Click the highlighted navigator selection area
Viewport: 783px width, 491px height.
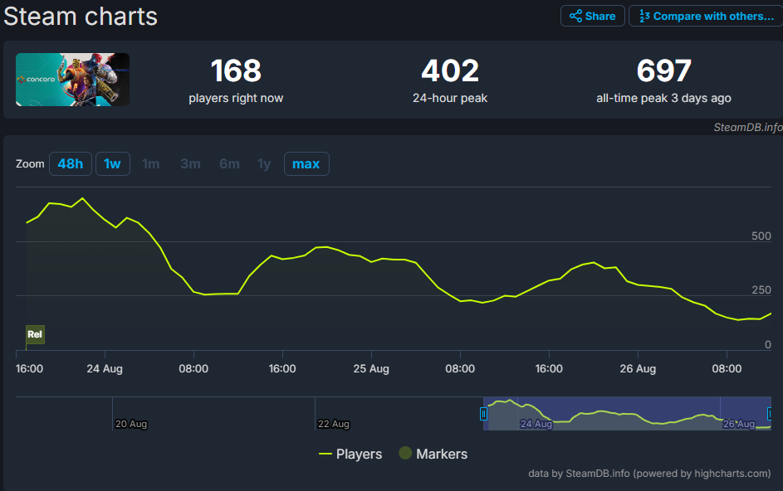tap(627, 413)
